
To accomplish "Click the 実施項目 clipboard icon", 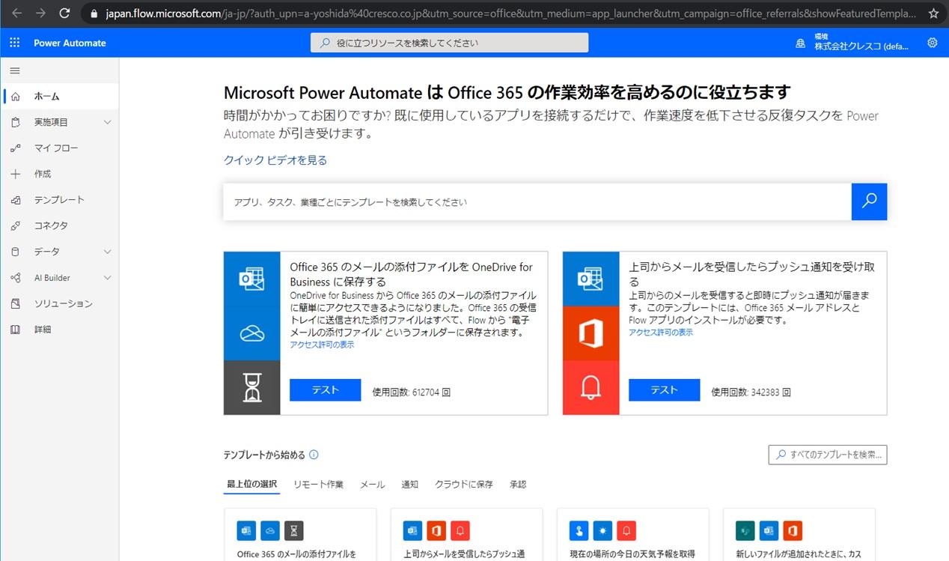I will click(x=15, y=122).
